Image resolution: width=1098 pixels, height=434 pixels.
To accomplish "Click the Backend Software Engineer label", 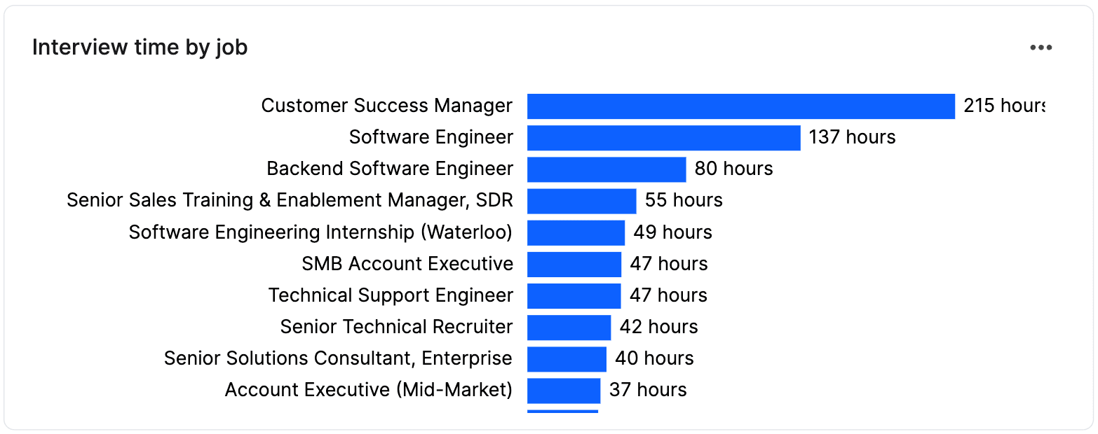I will point(389,169).
